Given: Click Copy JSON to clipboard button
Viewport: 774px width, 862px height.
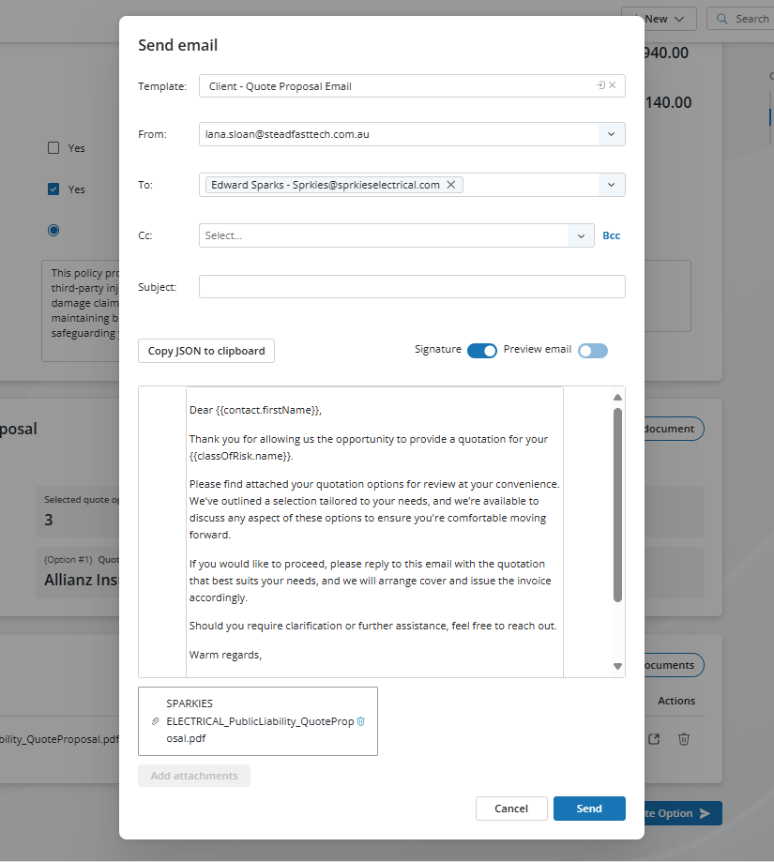Looking at the screenshot, I should click(x=206, y=351).
